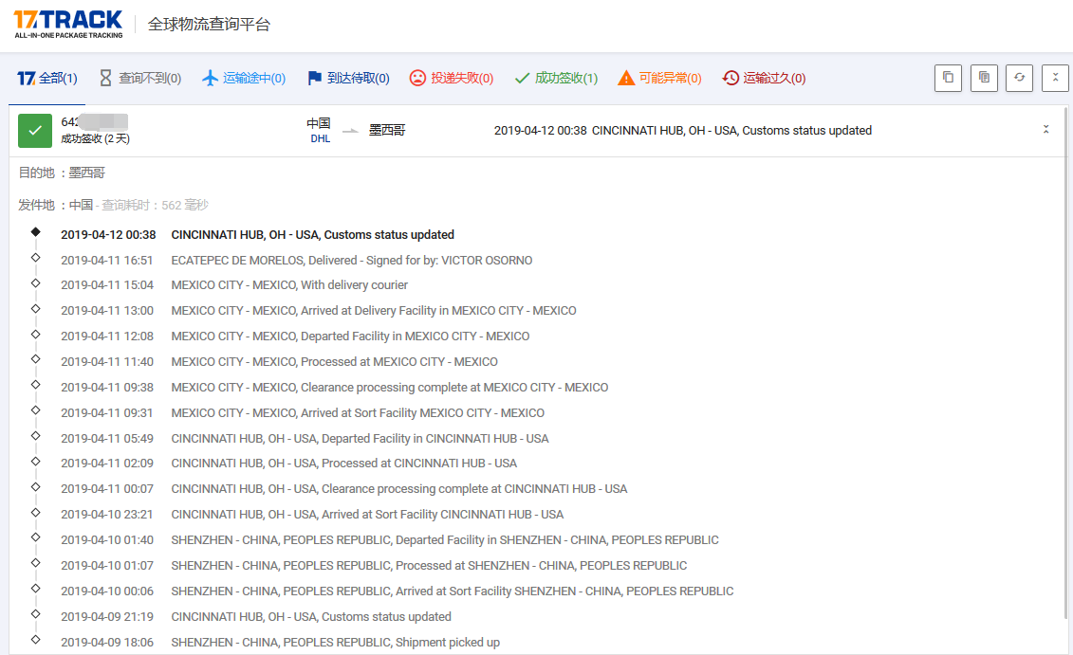This screenshot has width=1073, height=655.
Task: Filter by 投递失败(0) failed delivery
Action: (x=452, y=79)
